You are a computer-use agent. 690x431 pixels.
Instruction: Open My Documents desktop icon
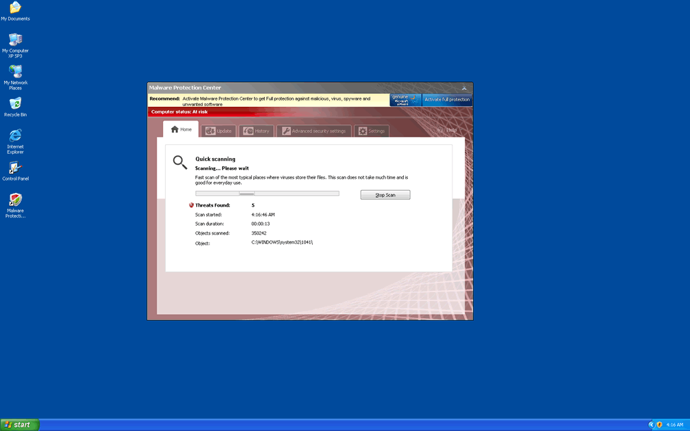pos(15,9)
